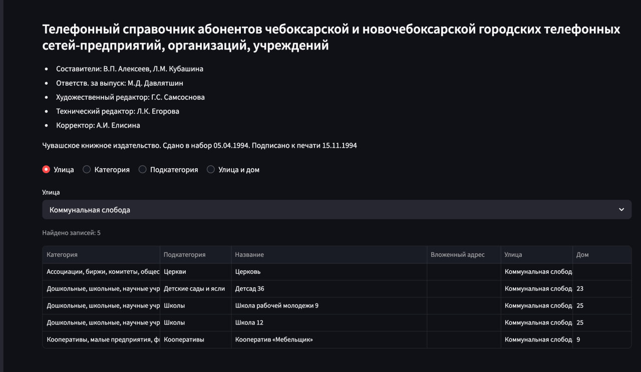Click the chevron arrow on the street selector
Viewport: 641px width, 372px height.
point(622,209)
